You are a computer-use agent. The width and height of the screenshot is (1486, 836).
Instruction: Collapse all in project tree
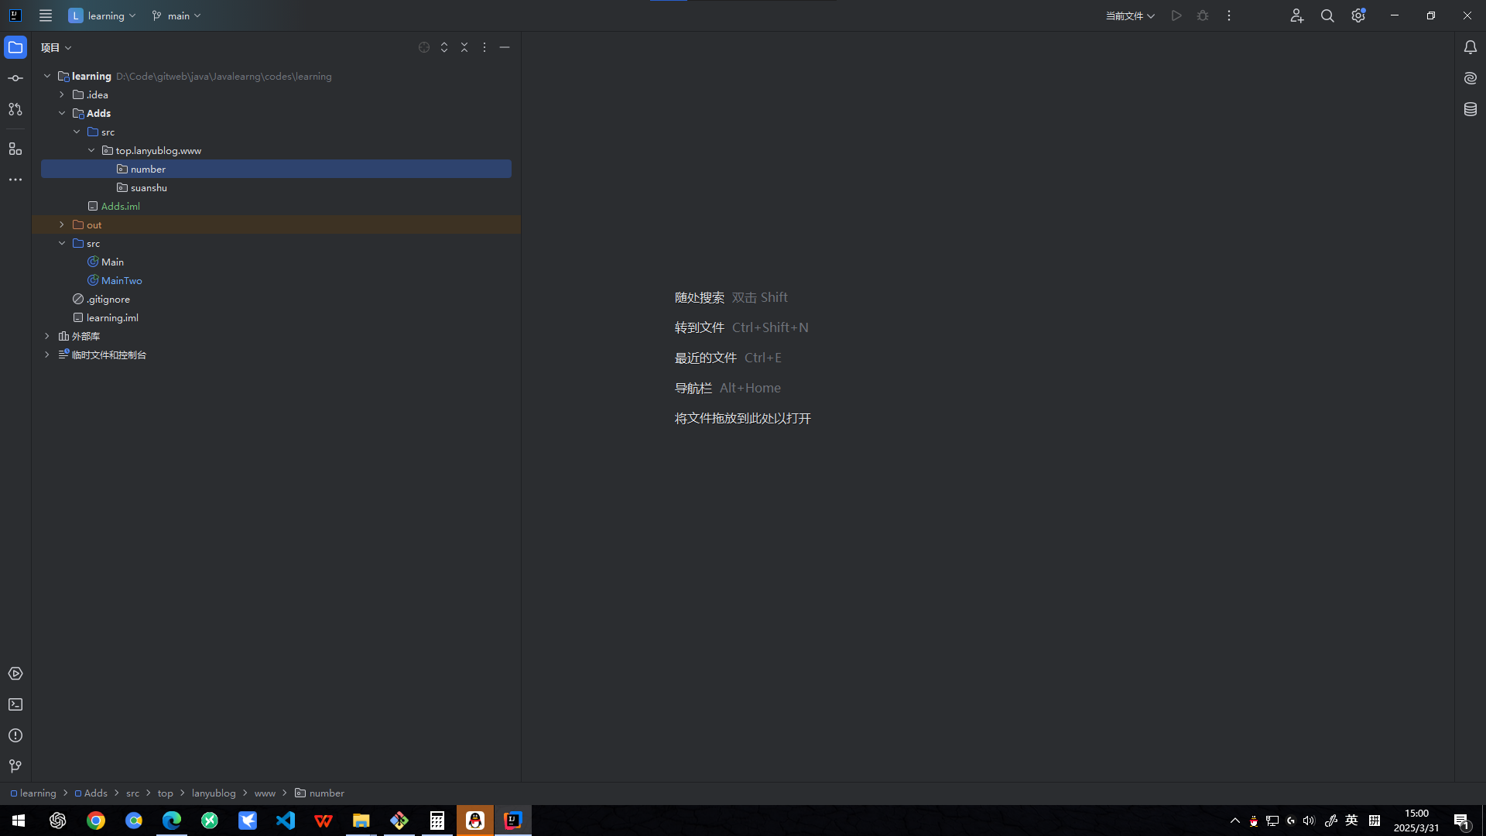(464, 47)
